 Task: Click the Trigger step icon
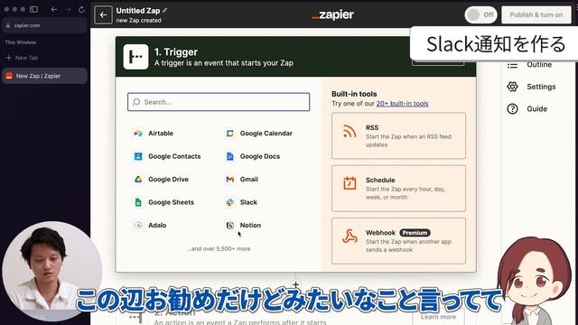[135, 57]
